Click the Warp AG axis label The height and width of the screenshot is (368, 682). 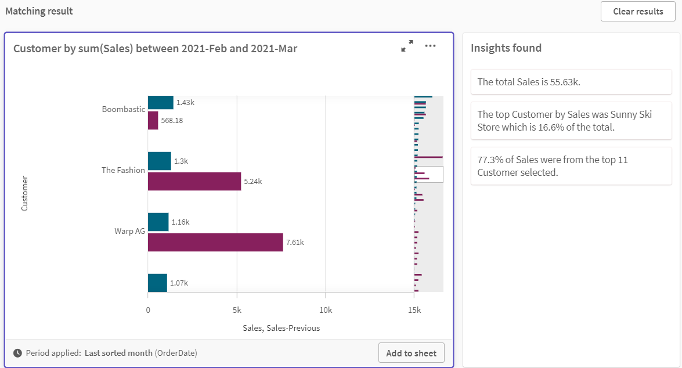pyautogui.click(x=129, y=231)
